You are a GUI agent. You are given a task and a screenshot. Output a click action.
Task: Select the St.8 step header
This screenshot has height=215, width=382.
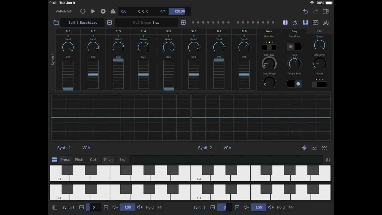pyautogui.click(x=244, y=31)
